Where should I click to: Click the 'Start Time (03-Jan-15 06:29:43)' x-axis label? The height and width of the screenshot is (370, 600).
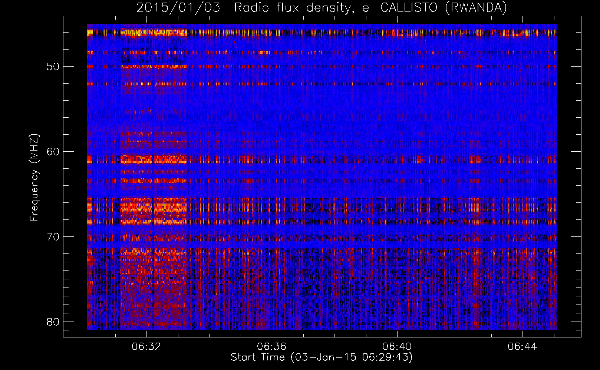(x=322, y=357)
